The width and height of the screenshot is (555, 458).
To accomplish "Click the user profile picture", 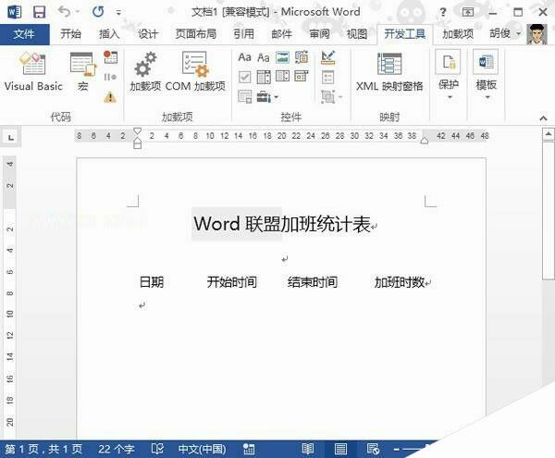I will (536, 34).
